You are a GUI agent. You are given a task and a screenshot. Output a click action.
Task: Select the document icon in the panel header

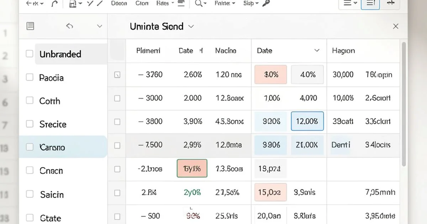click(x=30, y=26)
